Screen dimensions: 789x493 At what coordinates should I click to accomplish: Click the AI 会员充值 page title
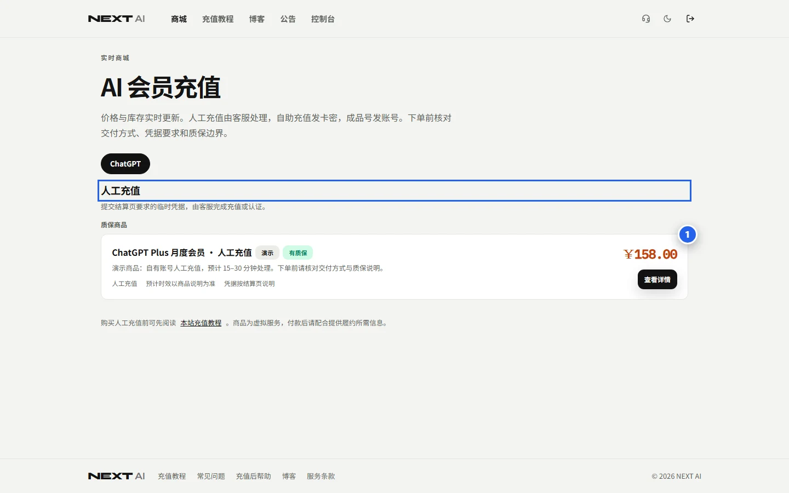coord(161,88)
